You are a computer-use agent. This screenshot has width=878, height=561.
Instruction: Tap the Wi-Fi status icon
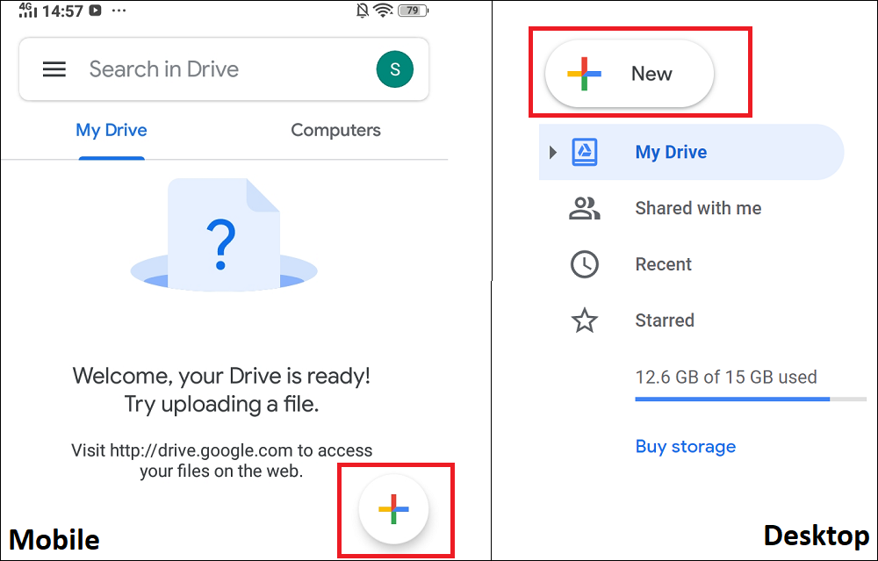coord(383,10)
